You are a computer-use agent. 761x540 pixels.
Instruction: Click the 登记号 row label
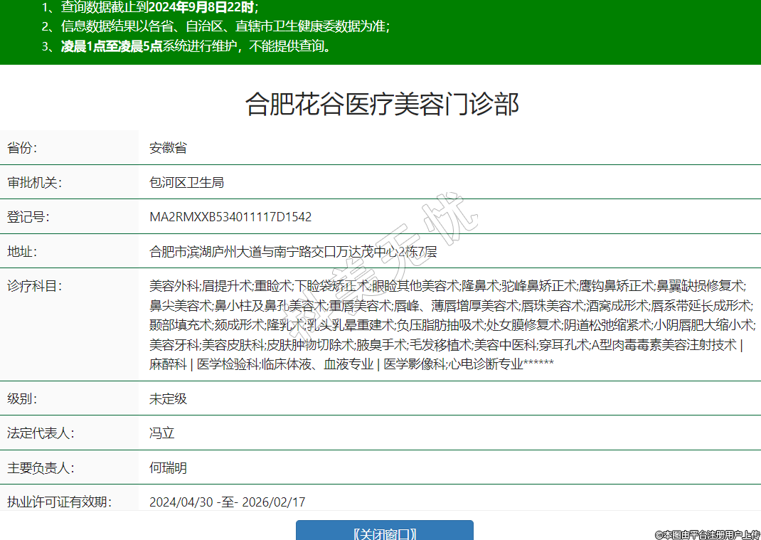(x=28, y=217)
